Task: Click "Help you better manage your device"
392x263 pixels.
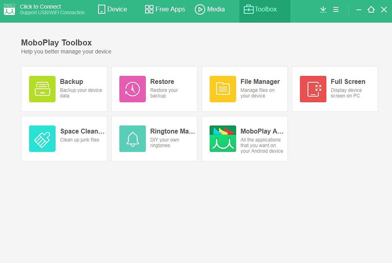Action: pos(66,52)
